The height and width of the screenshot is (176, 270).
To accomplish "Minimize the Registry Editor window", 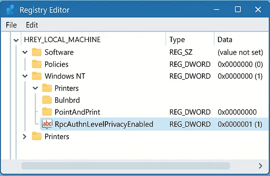I will coord(217,10).
